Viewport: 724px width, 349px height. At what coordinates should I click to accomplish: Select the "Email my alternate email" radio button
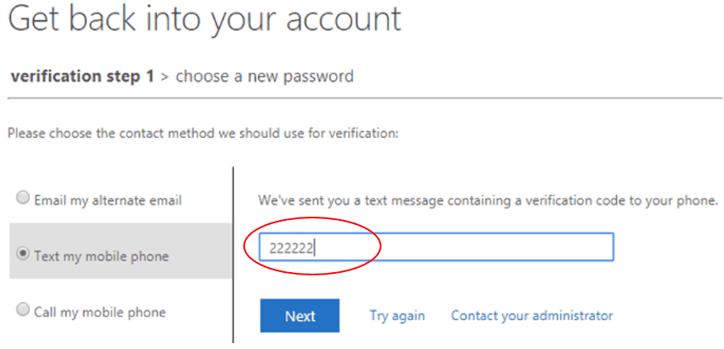click(22, 199)
